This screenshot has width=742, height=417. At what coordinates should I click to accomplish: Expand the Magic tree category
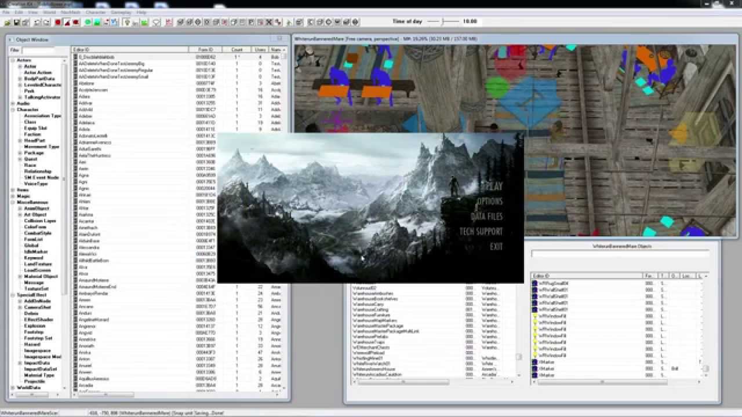(12, 196)
